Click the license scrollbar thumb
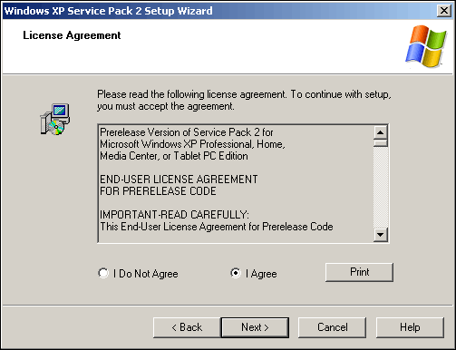Screen dimensions: 456x350 point(381,143)
